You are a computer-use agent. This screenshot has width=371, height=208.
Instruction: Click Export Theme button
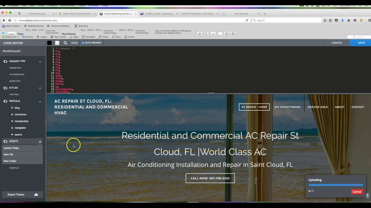pos(23,195)
